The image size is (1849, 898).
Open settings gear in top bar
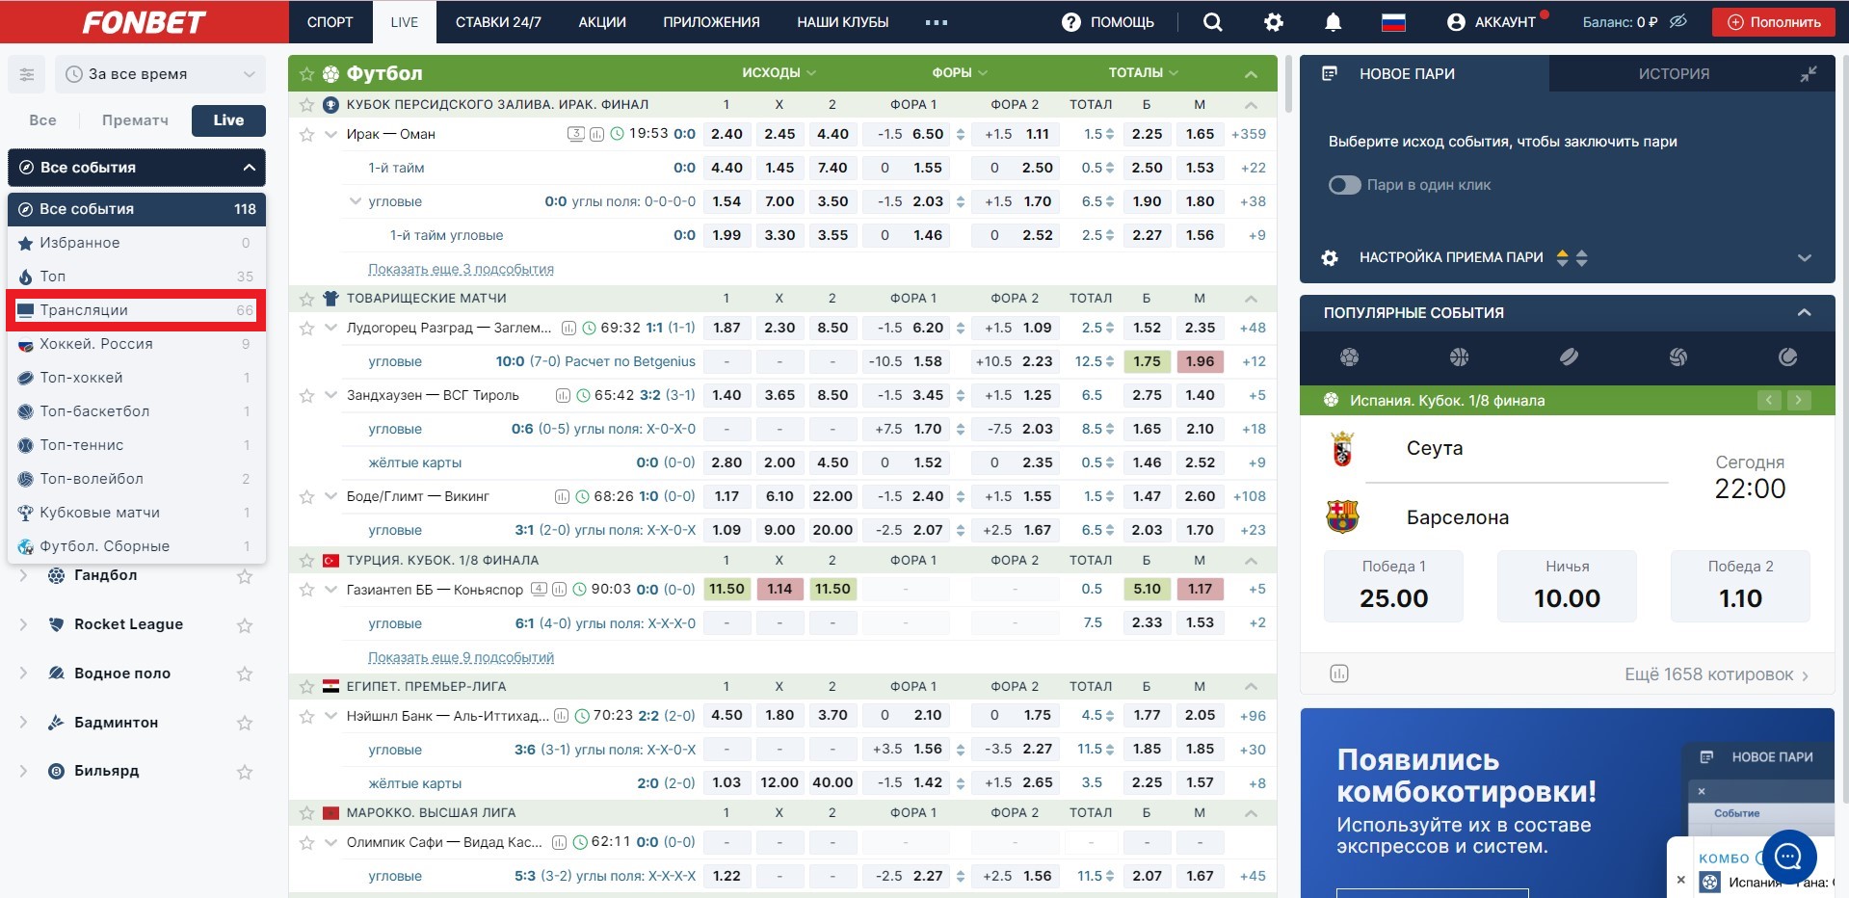[1273, 22]
